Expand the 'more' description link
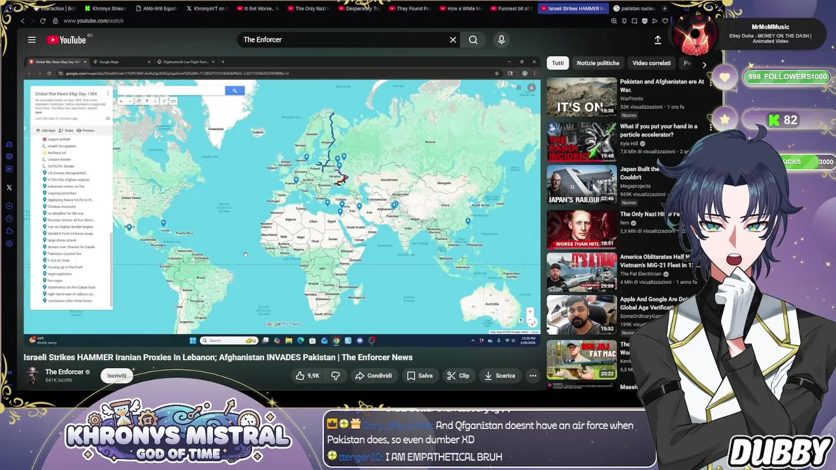Image resolution: width=836 pixels, height=470 pixels. click(x=38, y=112)
